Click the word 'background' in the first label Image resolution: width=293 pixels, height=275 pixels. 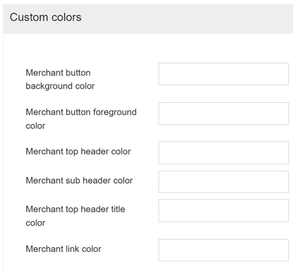pyautogui.click(x=46, y=86)
